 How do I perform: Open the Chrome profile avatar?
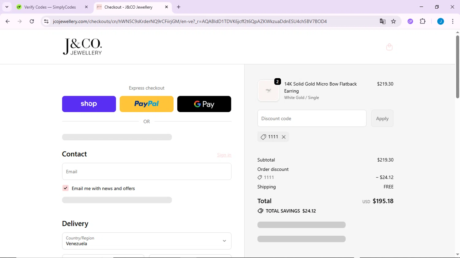pyautogui.click(x=440, y=21)
